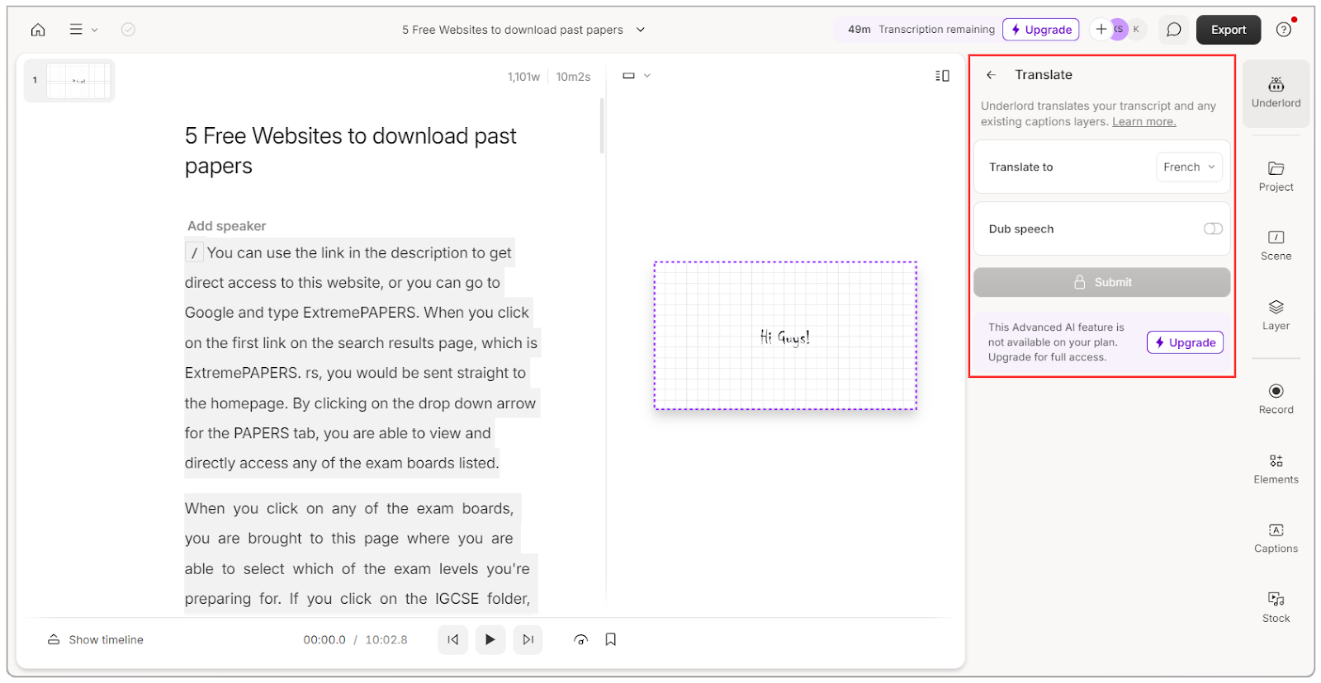This screenshot has height=683, width=1321.
Task: Open the Captions sidebar tab
Action: [1276, 538]
